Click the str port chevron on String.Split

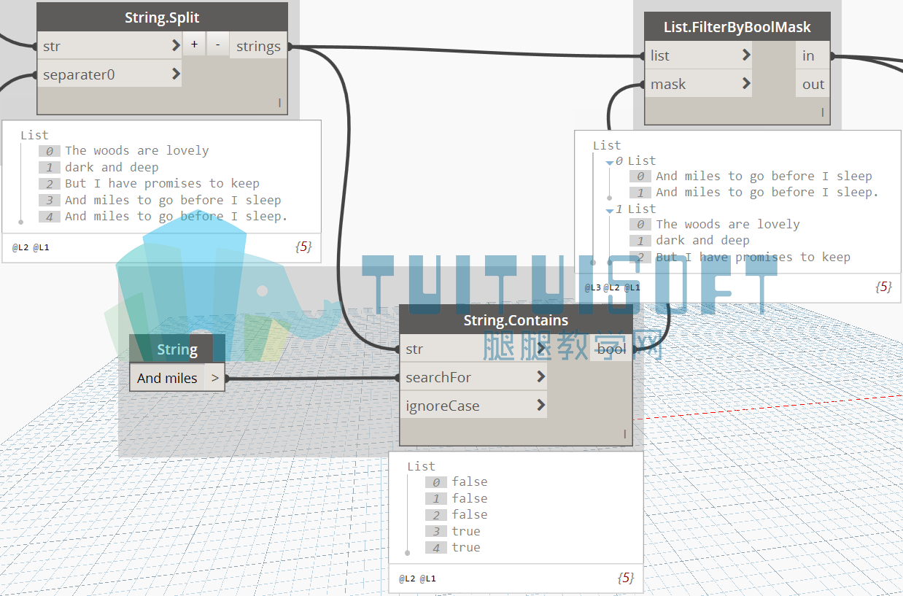pos(176,46)
